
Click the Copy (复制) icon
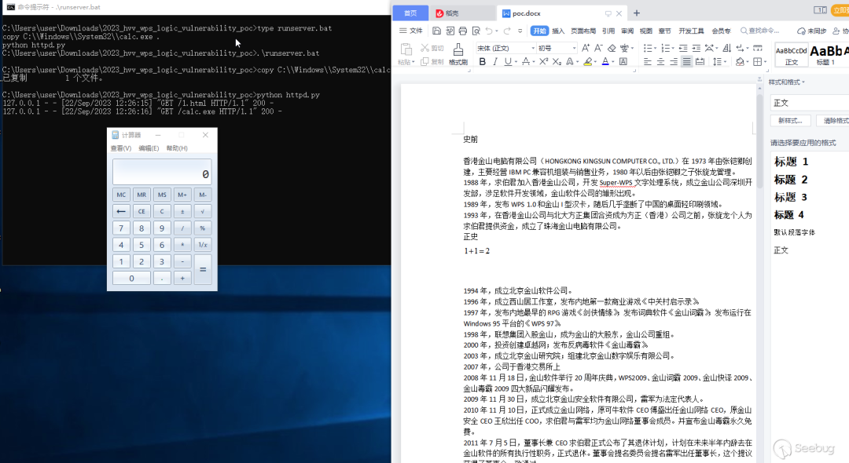424,61
